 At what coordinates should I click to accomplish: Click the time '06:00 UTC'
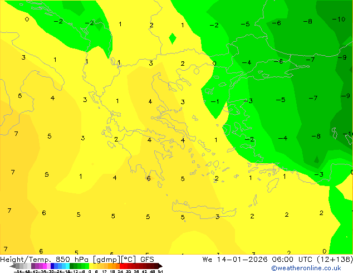coord(292,260)
